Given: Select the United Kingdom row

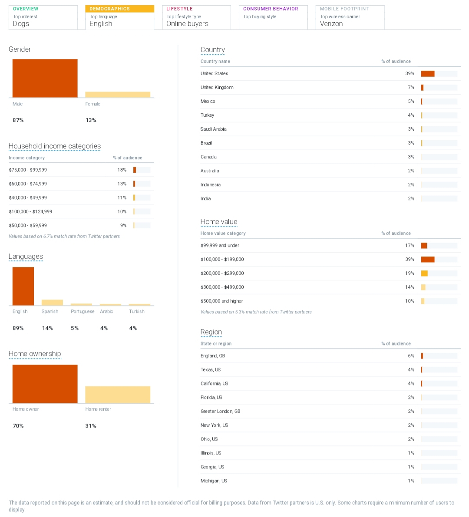Looking at the screenshot, I should tap(330, 87).
